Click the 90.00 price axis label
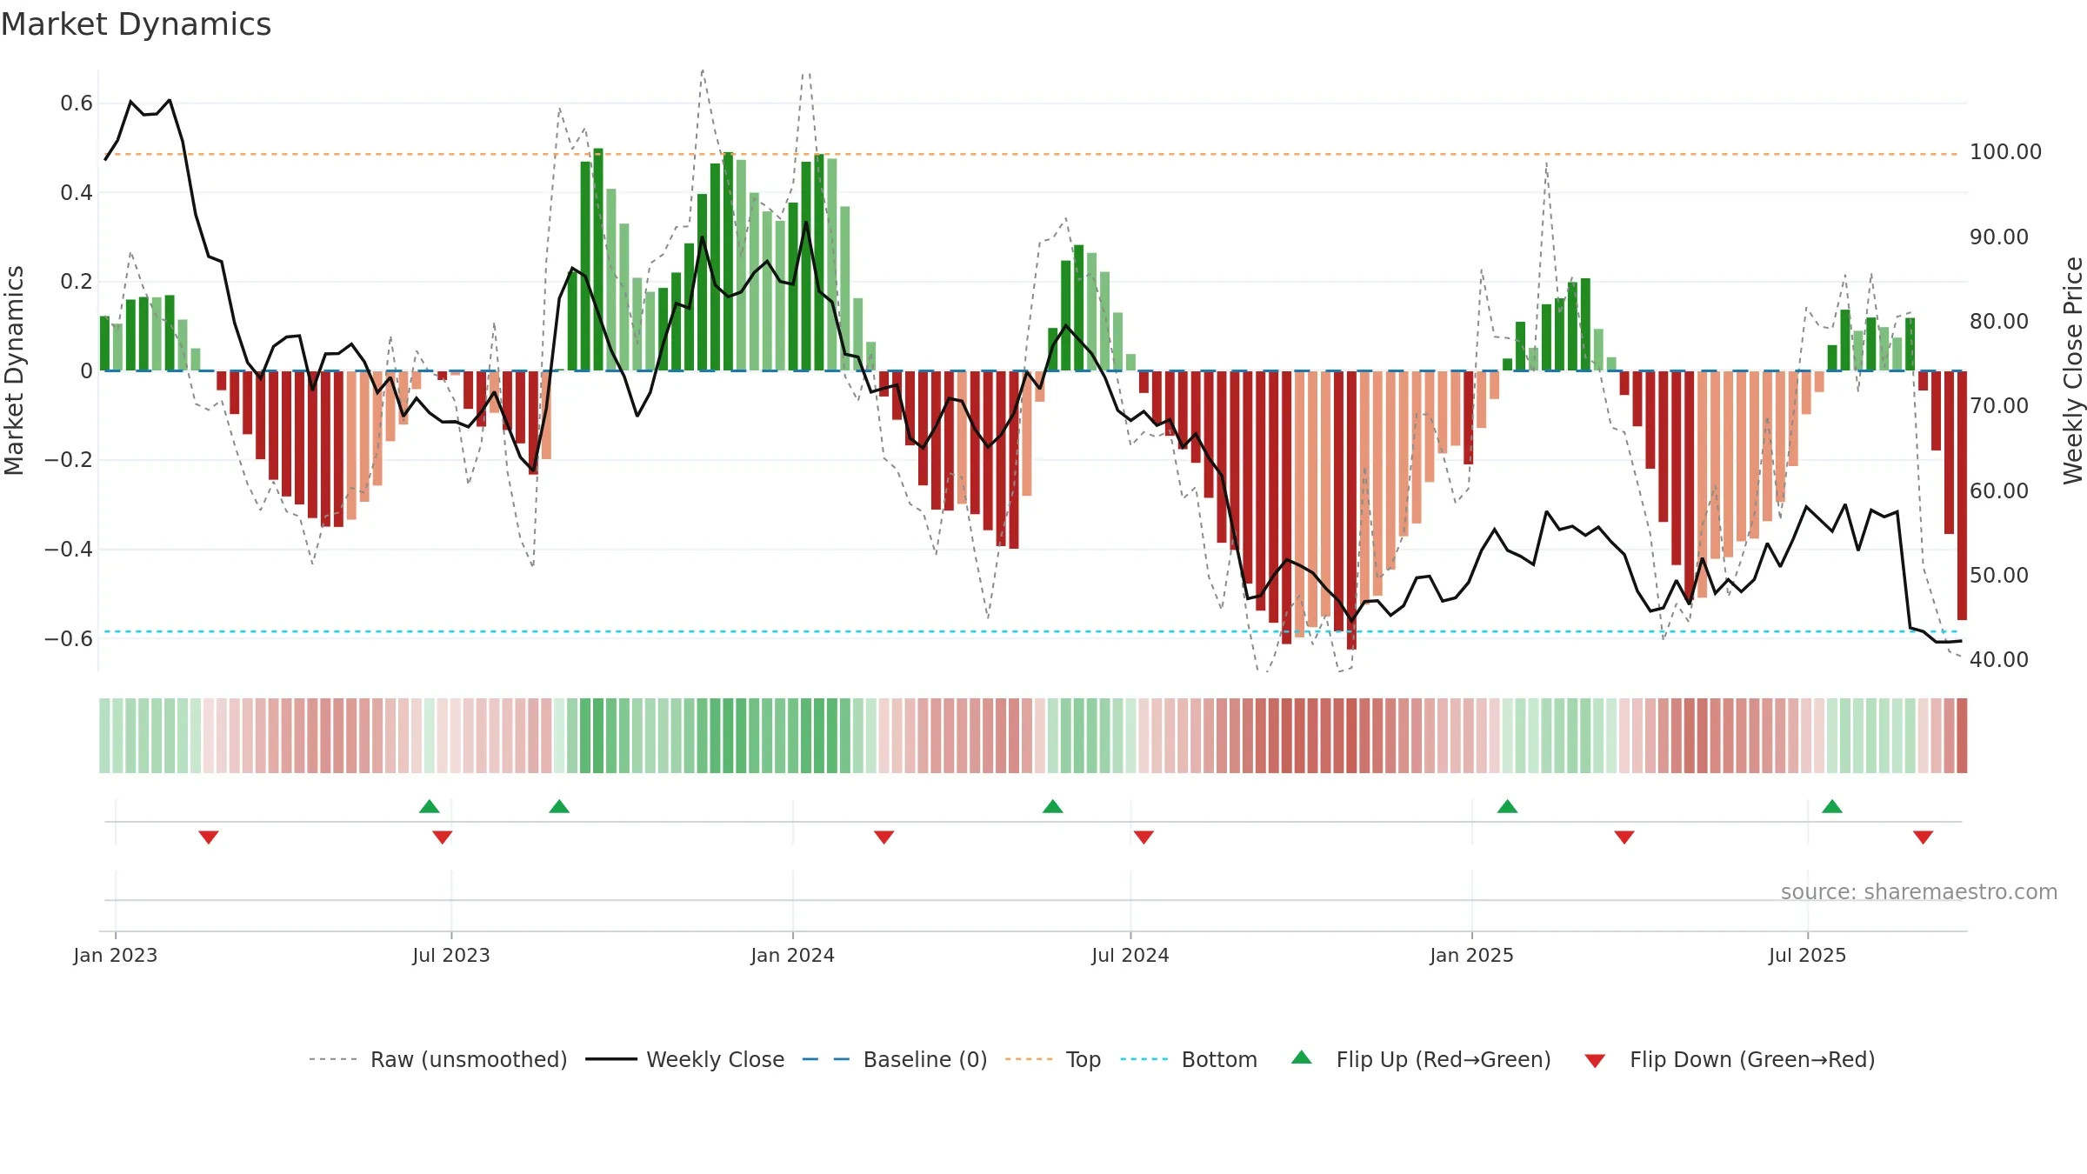Viewport: 2087px width, 1174px height. pyautogui.click(x=1999, y=237)
